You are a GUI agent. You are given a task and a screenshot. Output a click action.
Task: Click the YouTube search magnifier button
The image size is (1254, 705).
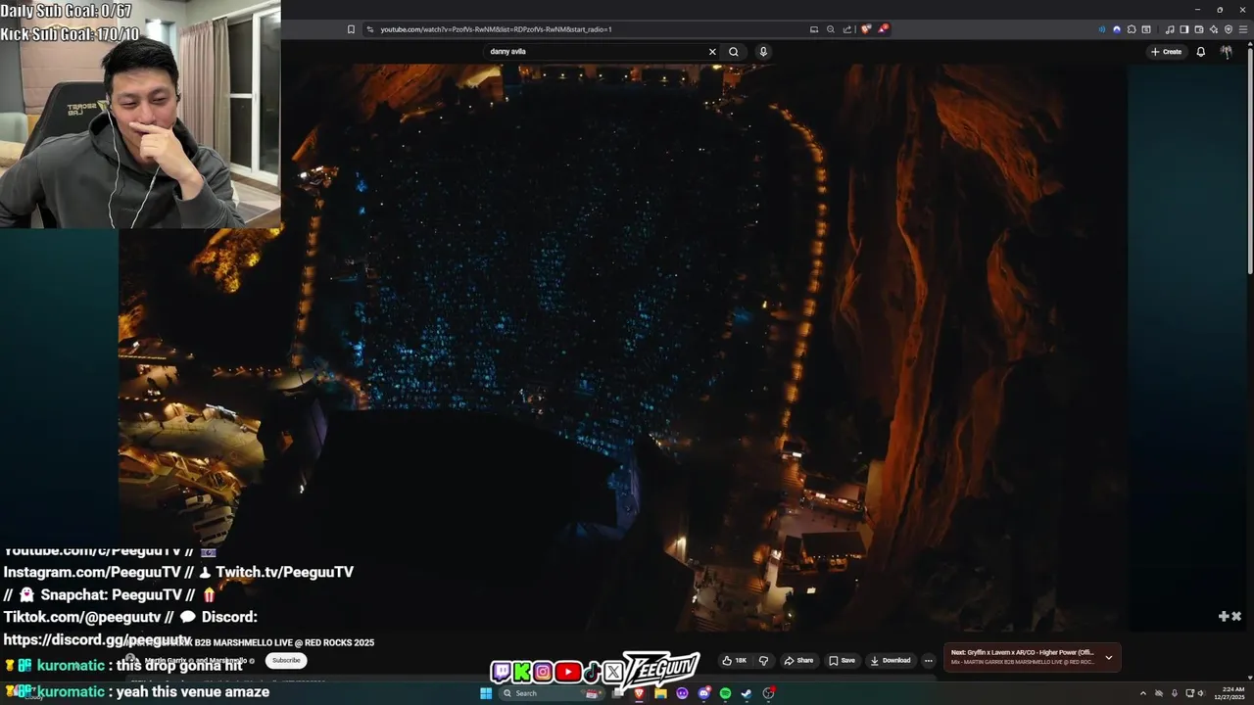[734, 52]
